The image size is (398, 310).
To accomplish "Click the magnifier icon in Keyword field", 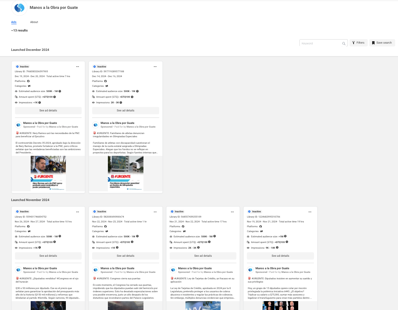I will tap(344, 43).
